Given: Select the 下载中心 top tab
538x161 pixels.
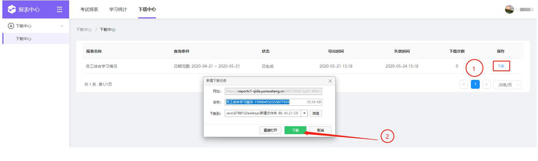Looking at the screenshot, I should click(147, 9).
